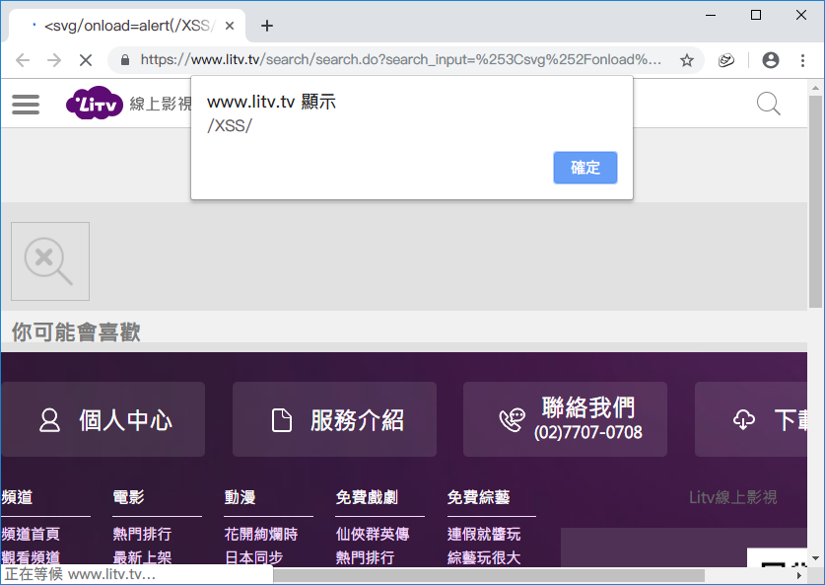
Task: Open 動漫 footer heading
Action: click(240, 497)
